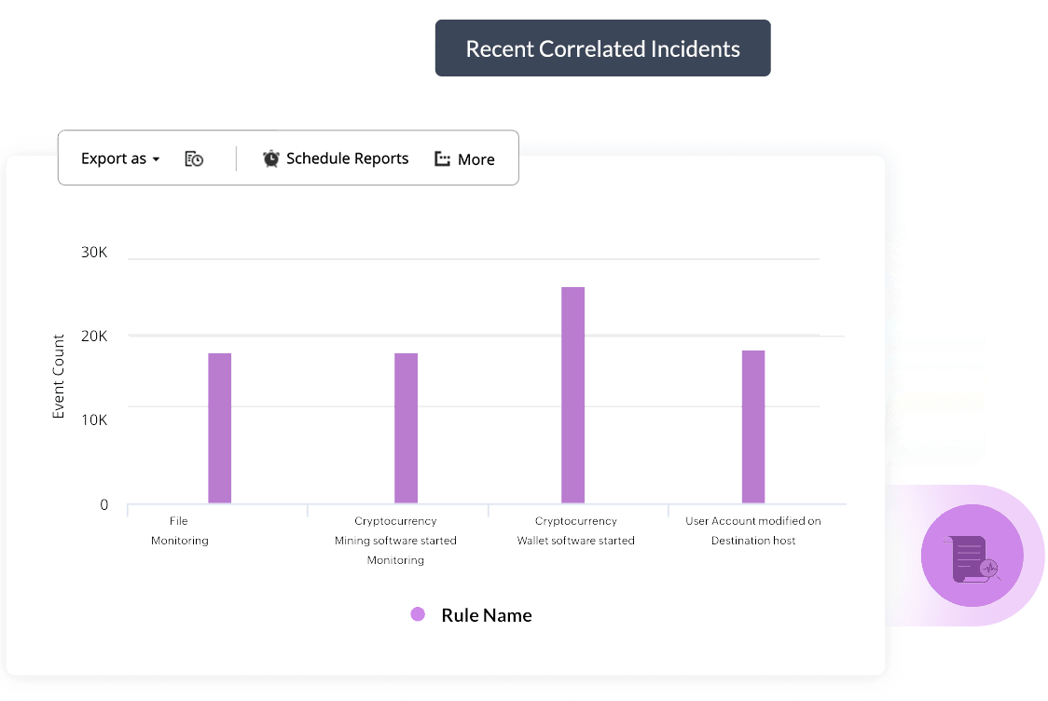Viewport: 1048px width, 701px height.
Task: Click the Schedule Reports alarm clock icon
Action: tap(270, 158)
